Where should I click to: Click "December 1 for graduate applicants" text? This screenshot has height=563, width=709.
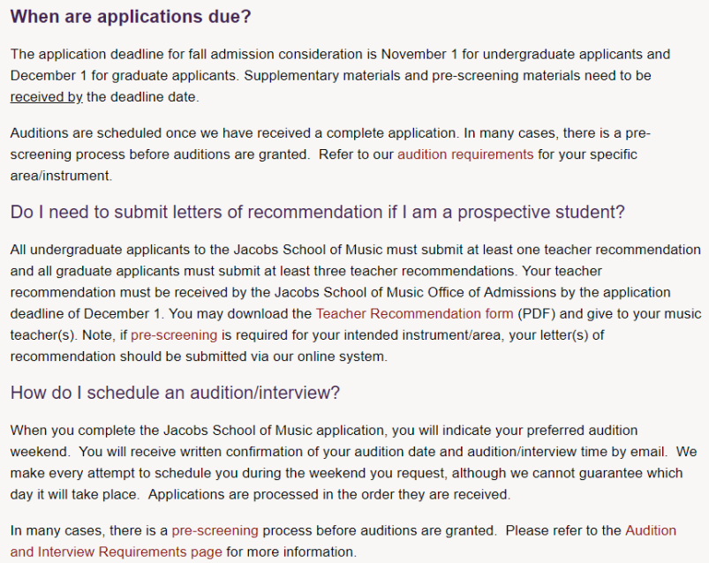pos(121,76)
